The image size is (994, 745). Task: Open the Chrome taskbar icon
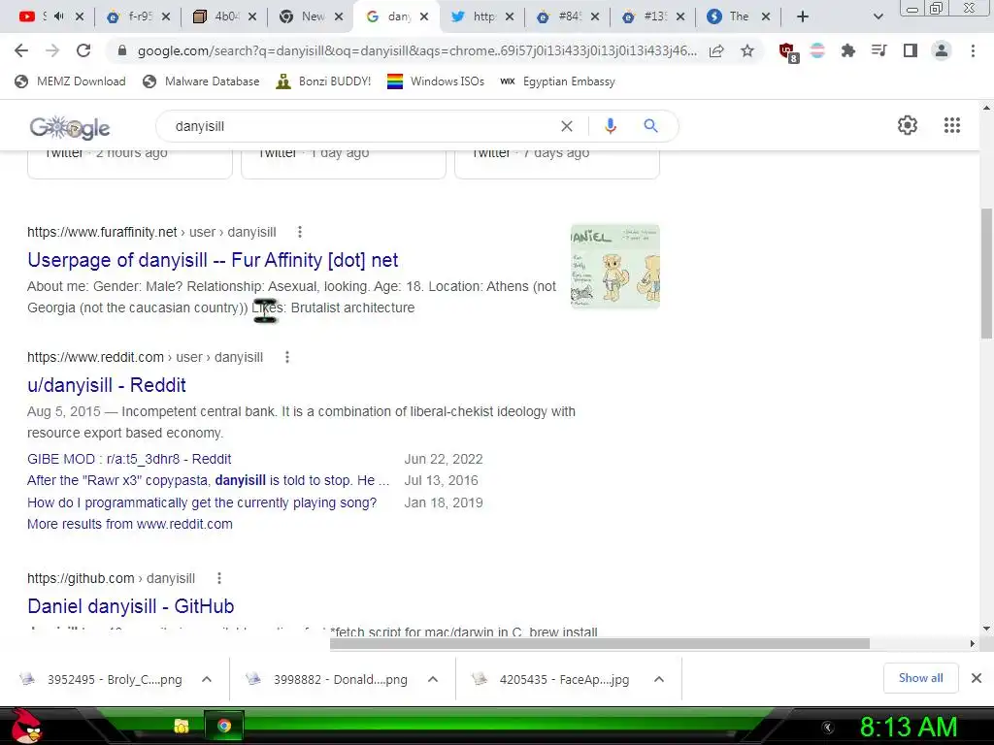(224, 726)
